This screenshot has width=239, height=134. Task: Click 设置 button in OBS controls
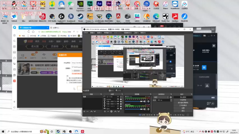[183, 108]
